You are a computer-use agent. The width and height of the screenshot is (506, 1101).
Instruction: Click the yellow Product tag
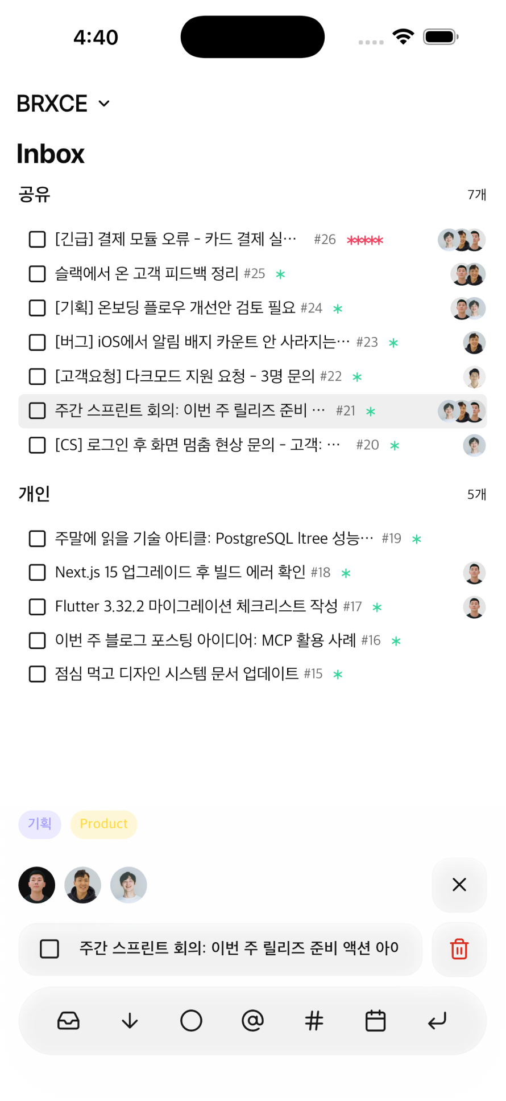pos(103,824)
